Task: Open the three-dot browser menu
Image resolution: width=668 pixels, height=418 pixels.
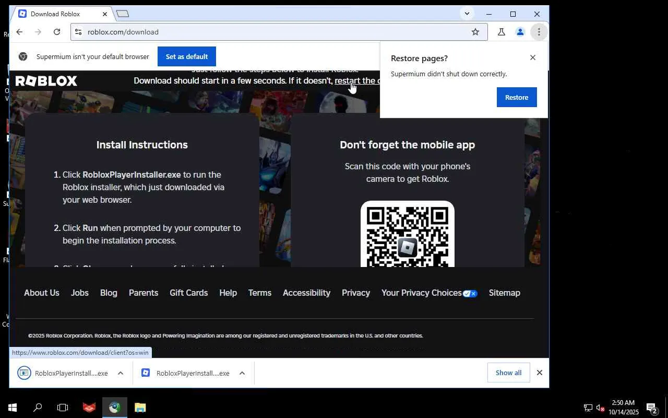Action: (539, 32)
